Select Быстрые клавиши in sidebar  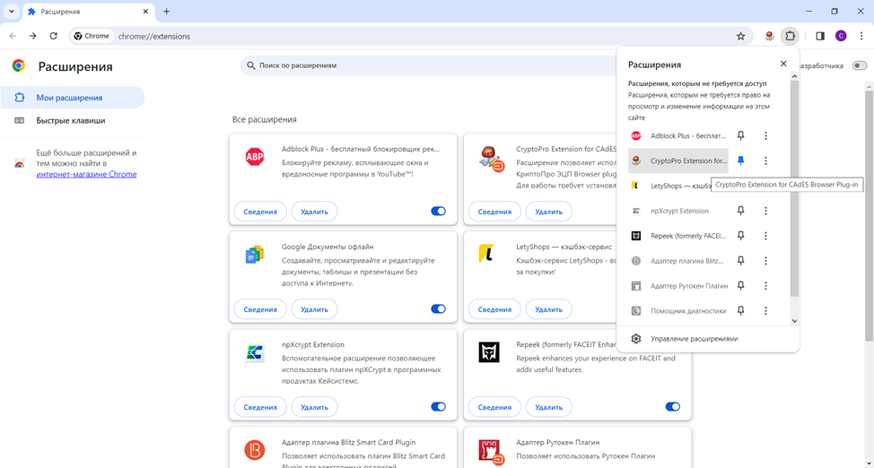click(x=73, y=120)
